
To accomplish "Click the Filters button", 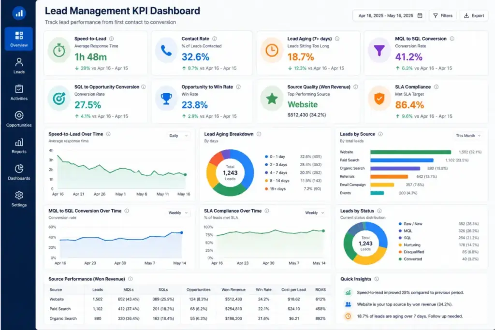I will [x=443, y=15].
